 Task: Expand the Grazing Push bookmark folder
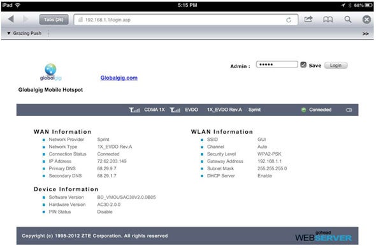pyautogui.click(x=24, y=33)
